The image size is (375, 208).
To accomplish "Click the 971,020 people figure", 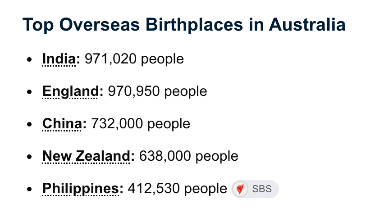I will click(134, 59).
